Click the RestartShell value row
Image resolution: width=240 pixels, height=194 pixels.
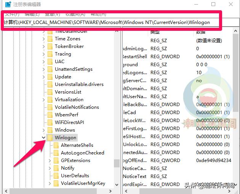178,57
